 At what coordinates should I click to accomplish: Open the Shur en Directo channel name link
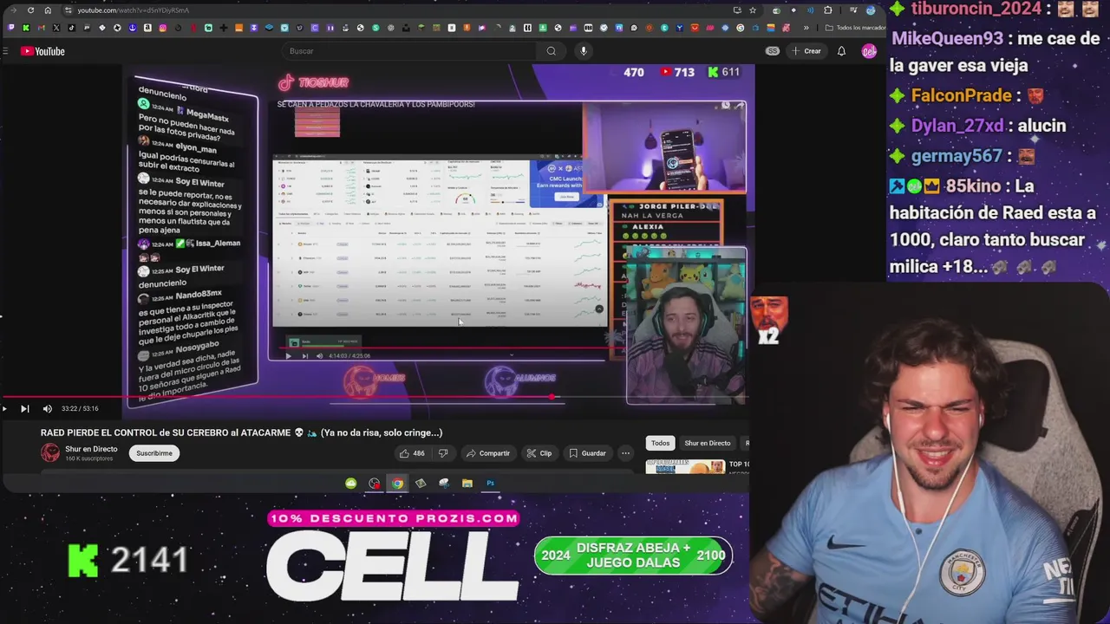91,449
